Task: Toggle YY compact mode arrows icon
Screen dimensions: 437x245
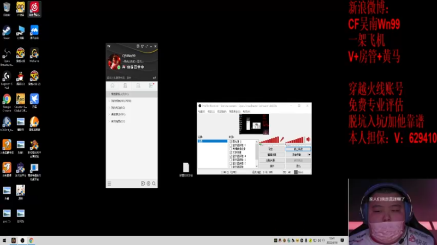Action: click(146, 46)
